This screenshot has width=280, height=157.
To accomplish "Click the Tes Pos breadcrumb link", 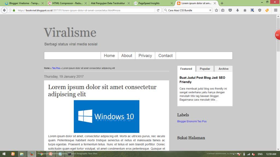I will coord(56,68).
